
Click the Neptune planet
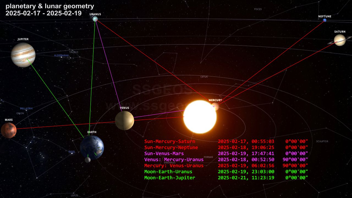(x=325, y=20)
